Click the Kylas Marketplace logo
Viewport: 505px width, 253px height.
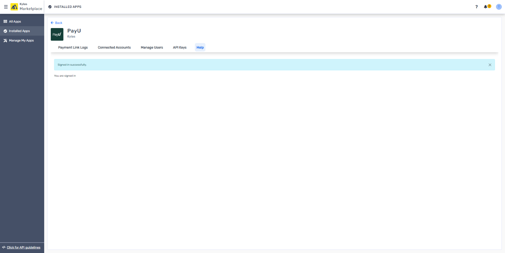click(x=14, y=7)
